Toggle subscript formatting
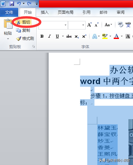This screenshot has height=165, width=133. [x=77, y=36]
